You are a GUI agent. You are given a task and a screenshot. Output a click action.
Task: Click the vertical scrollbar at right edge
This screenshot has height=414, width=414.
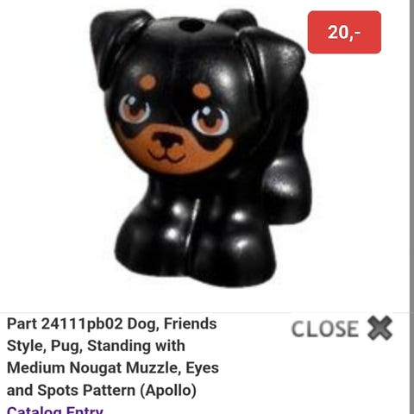click(411, 207)
